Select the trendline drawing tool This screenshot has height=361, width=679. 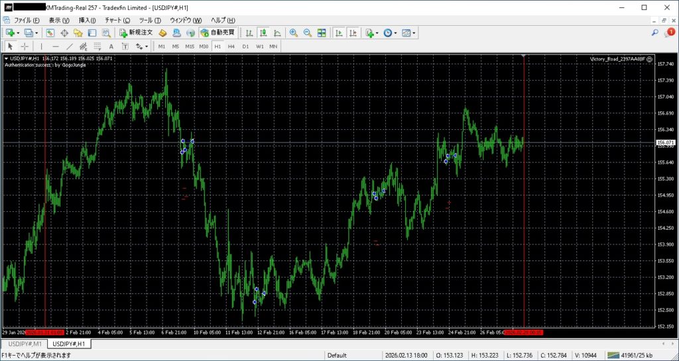(x=69, y=46)
